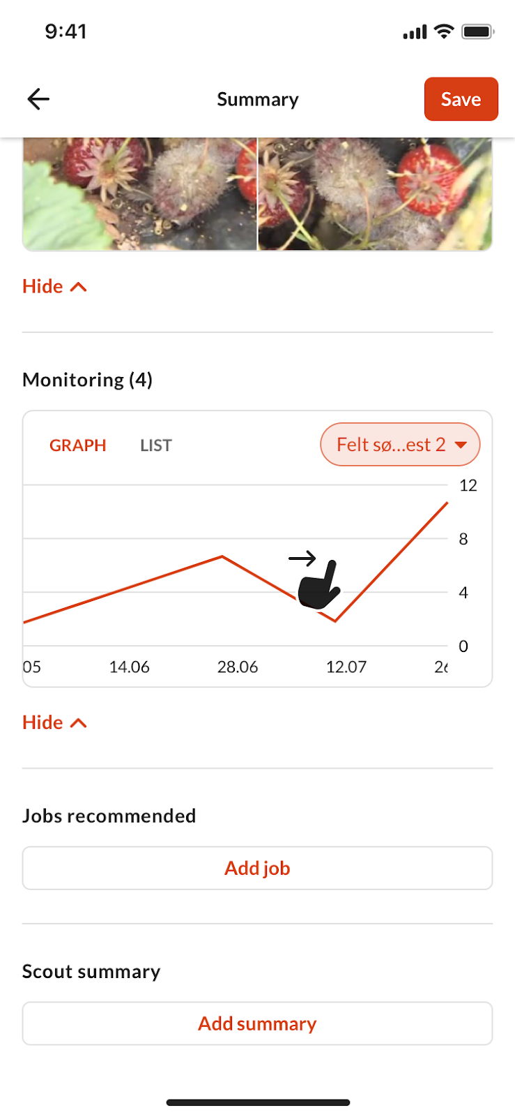Click the Add job button
This screenshot has width=515, height=1117.
point(257,868)
